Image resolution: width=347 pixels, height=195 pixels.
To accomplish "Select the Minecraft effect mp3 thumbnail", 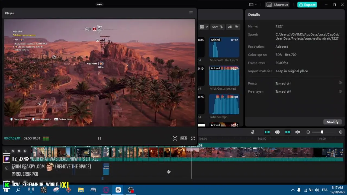I will point(224,47).
